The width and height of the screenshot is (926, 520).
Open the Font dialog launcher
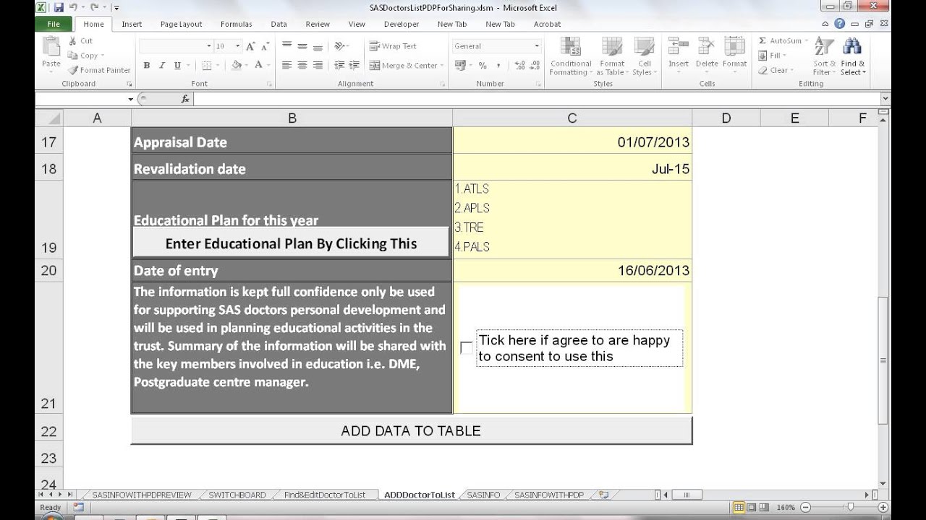point(270,84)
